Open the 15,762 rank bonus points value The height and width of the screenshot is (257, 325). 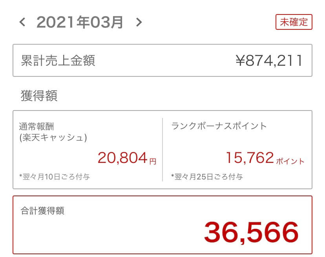coord(249,157)
